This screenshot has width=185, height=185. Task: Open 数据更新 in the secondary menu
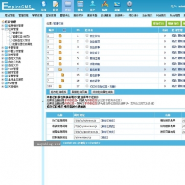(106, 15)
